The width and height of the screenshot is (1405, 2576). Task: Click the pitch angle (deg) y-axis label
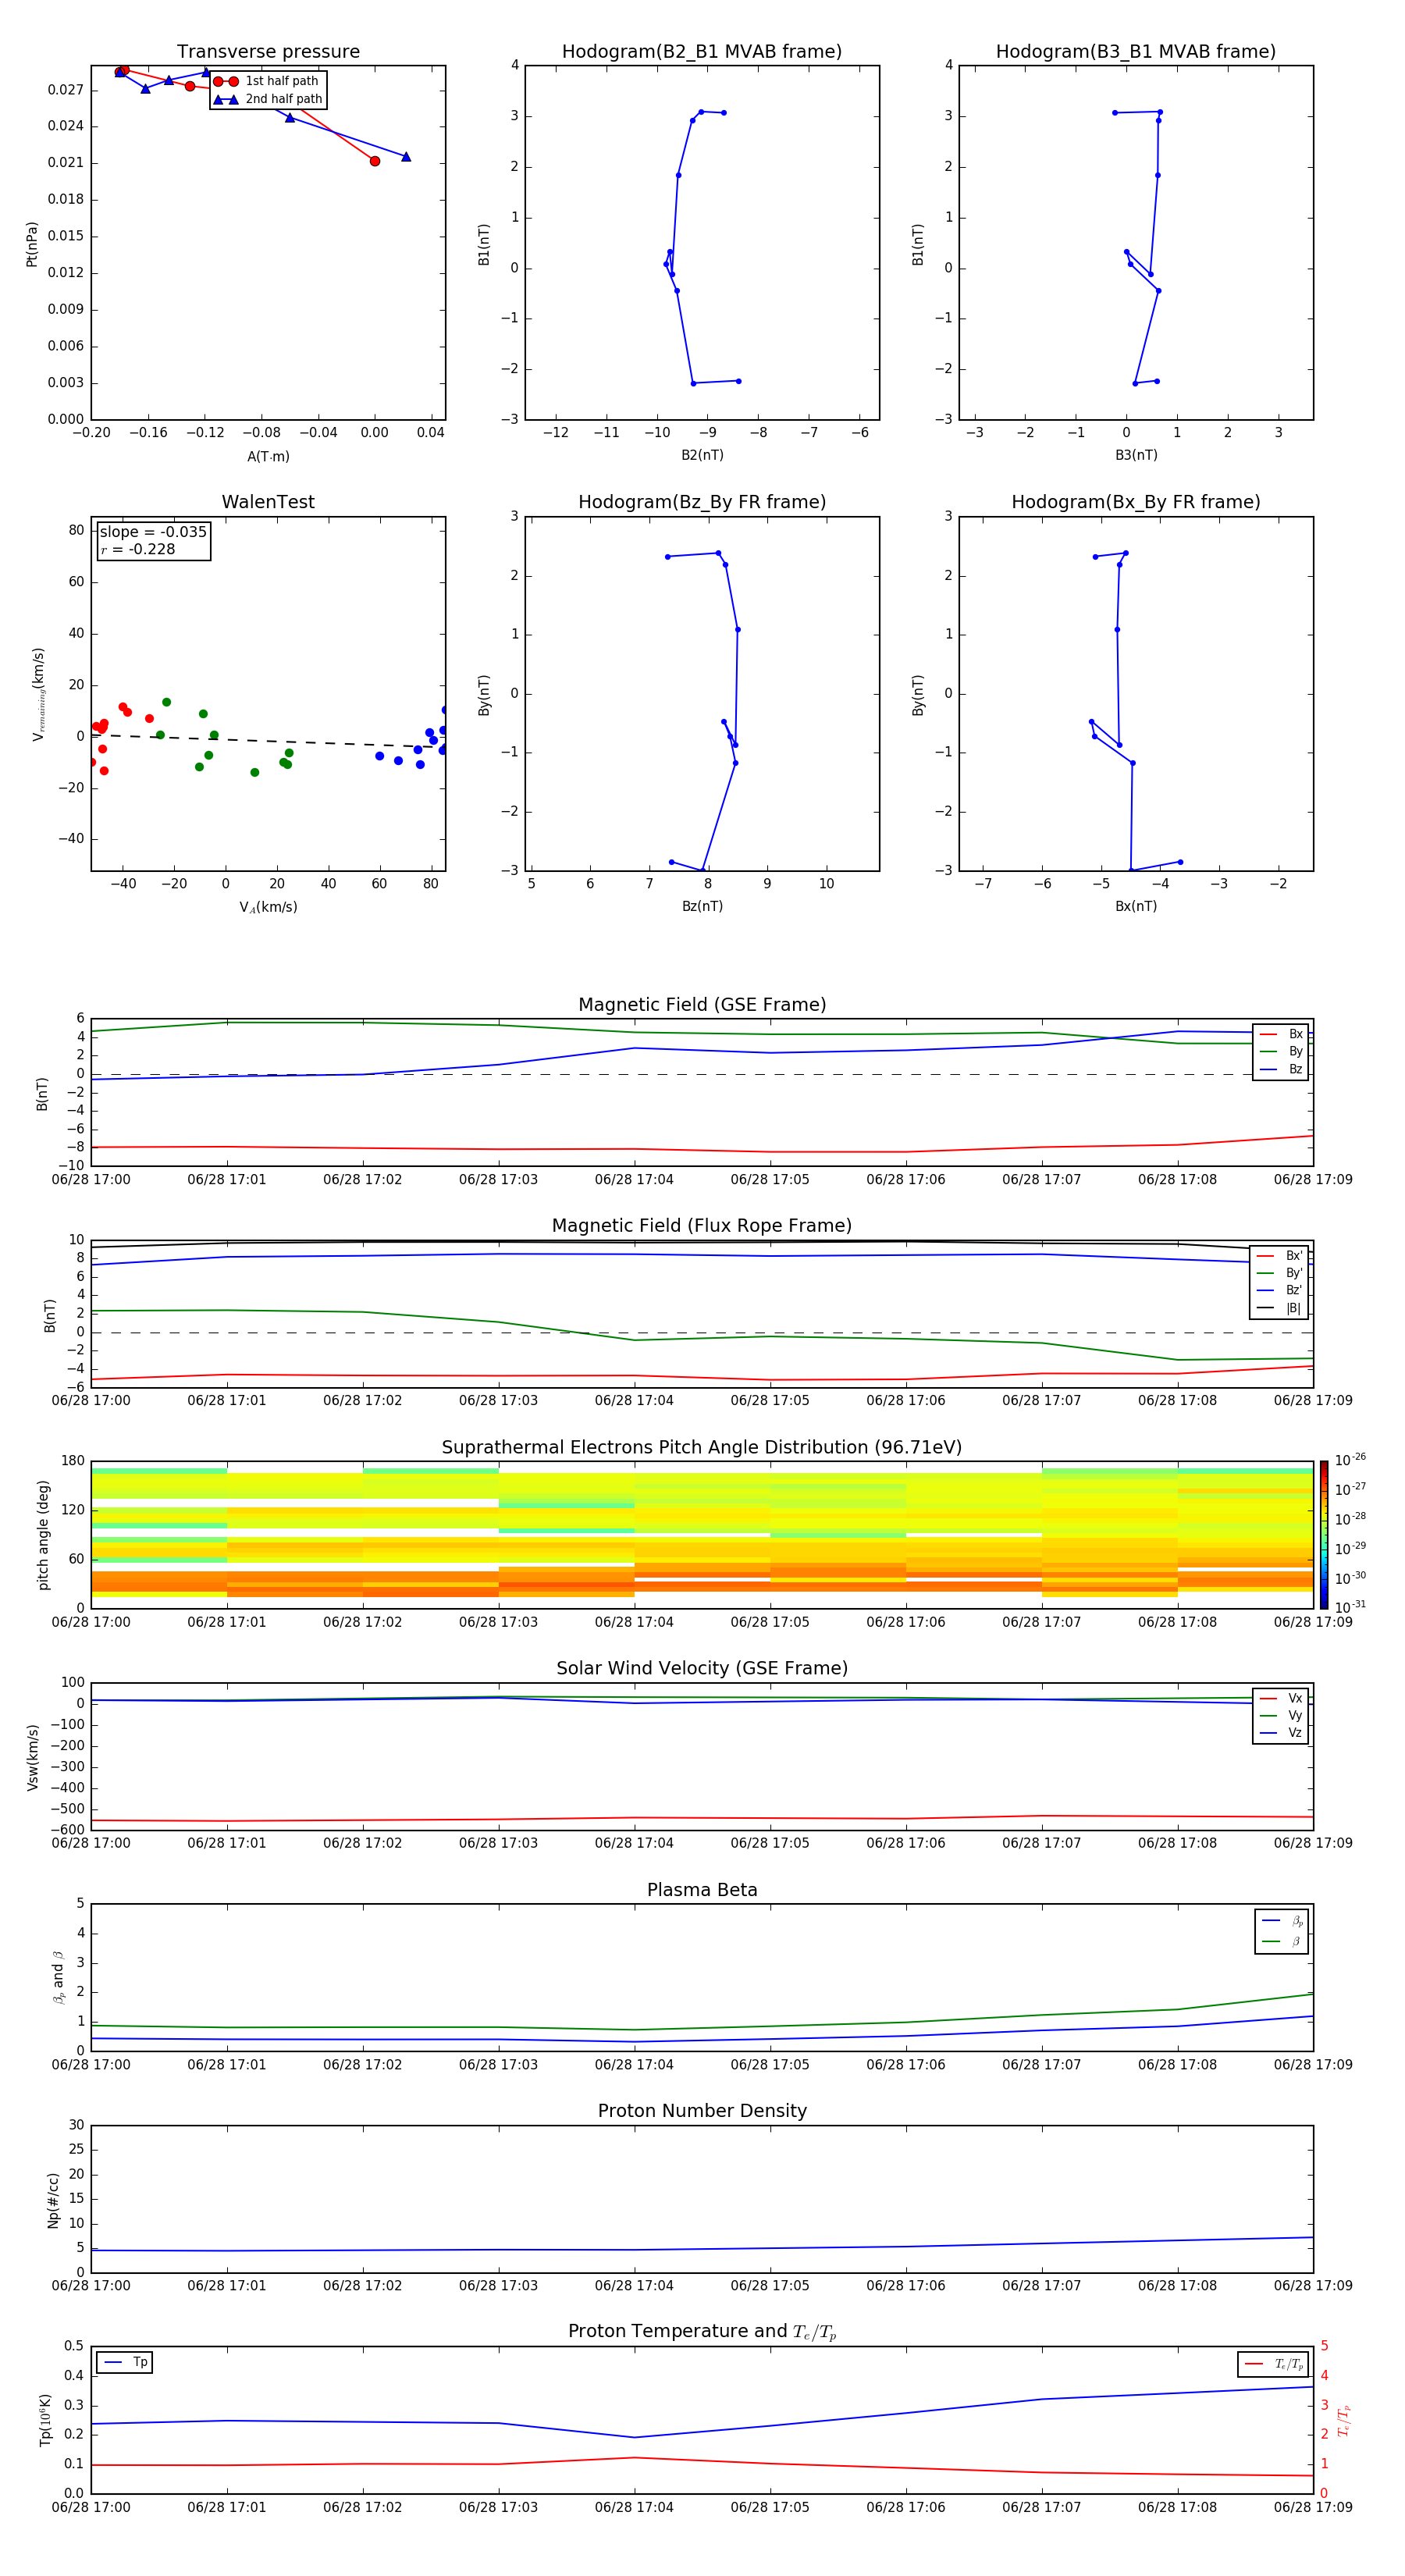point(43,1534)
